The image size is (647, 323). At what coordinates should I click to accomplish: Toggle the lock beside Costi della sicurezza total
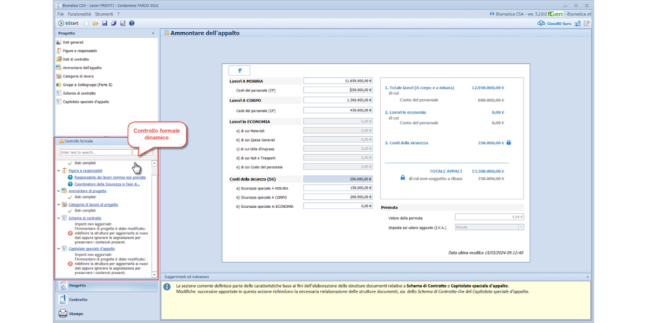(x=508, y=143)
